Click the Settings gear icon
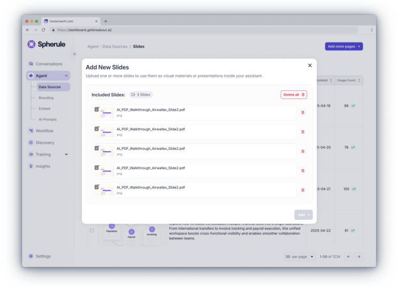The height and width of the screenshot is (287, 398). click(x=31, y=256)
